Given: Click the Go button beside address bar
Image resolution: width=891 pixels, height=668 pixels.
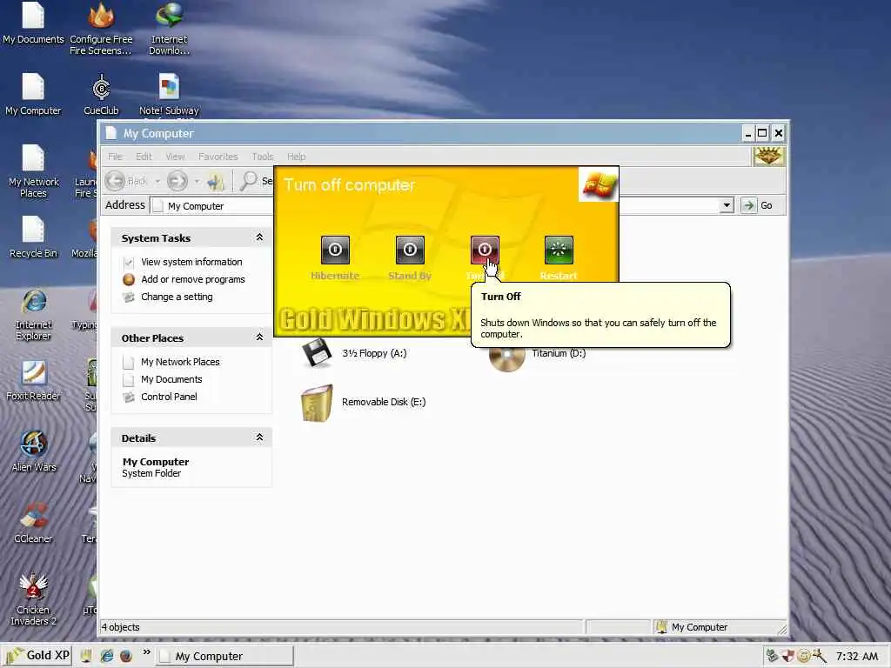Looking at the screenshot, I should point(758,205).
